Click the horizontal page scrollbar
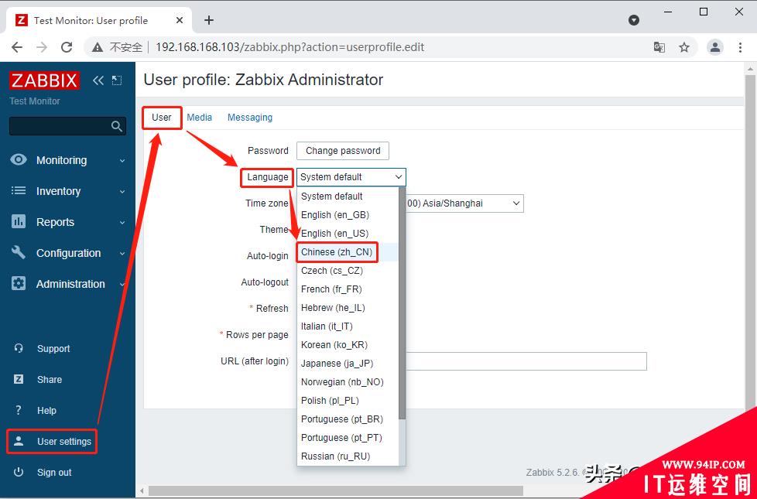 pyautogui.click(x=335, y=490)
